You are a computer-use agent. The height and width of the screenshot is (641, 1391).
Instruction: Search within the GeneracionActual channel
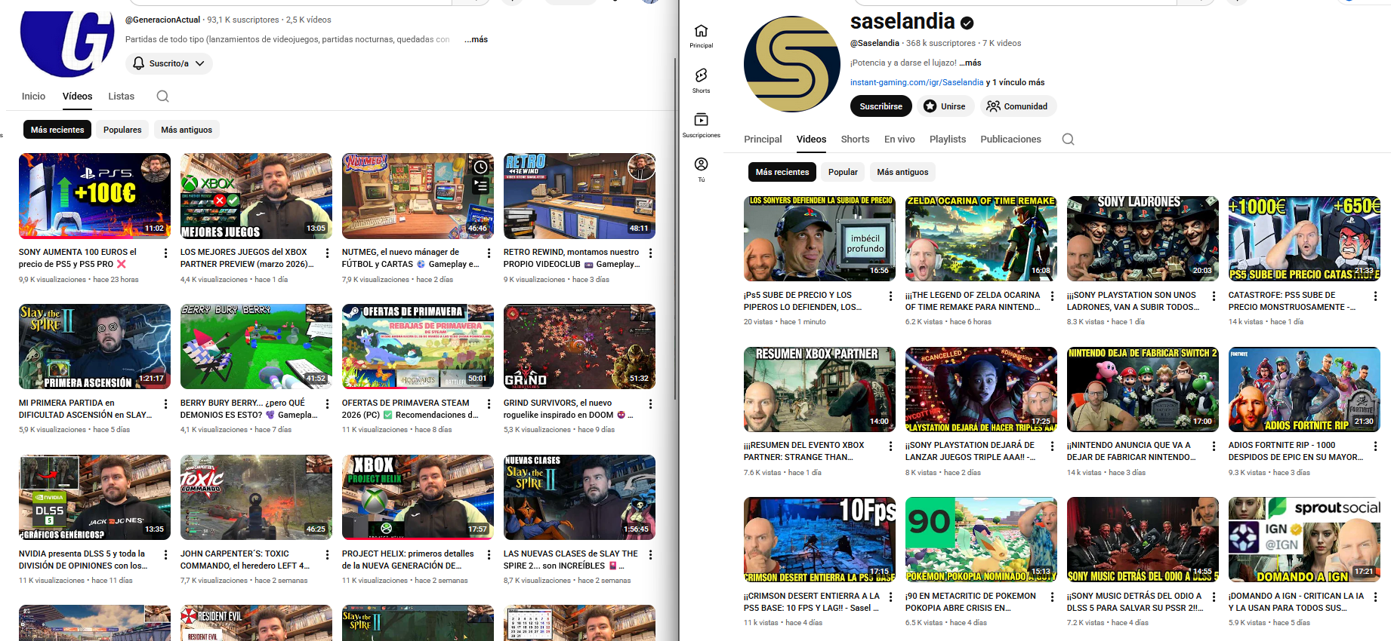point(162,97)
